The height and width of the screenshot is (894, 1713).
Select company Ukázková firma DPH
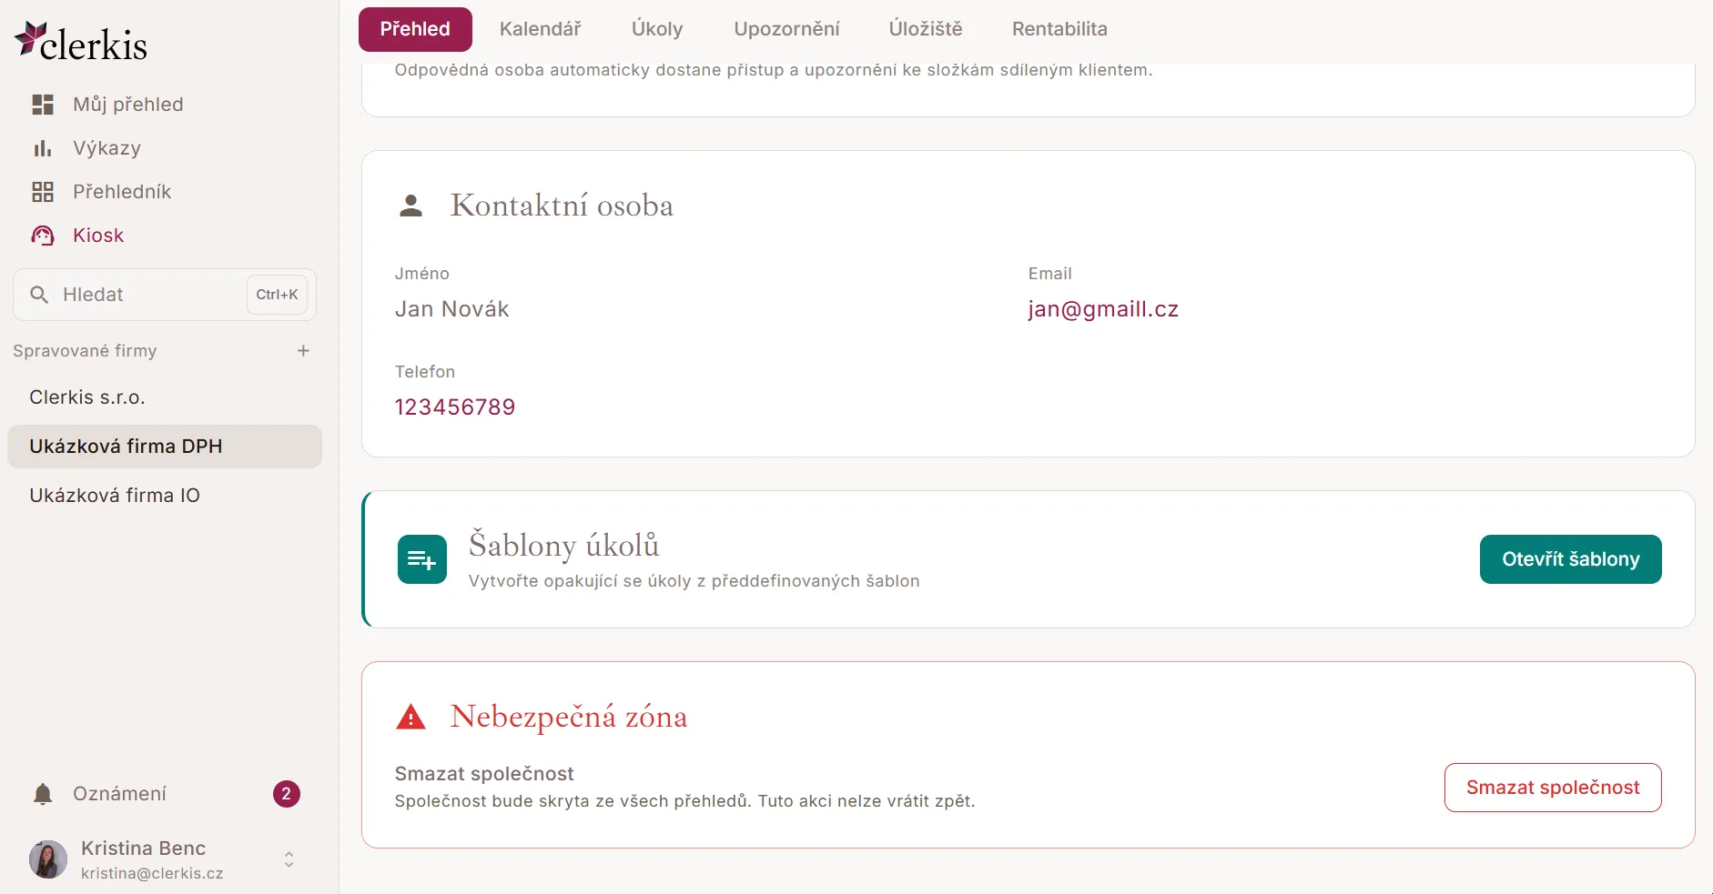[165, 447]
